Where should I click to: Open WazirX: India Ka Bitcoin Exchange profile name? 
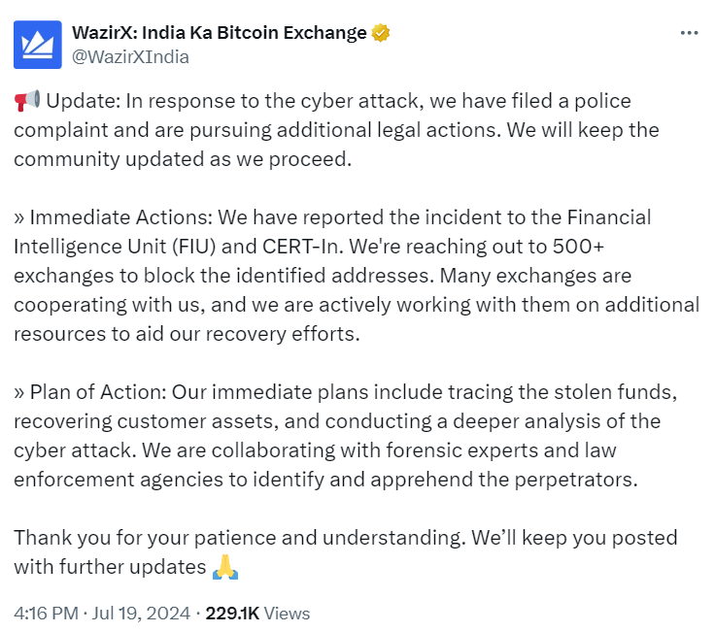click(219, 33)
